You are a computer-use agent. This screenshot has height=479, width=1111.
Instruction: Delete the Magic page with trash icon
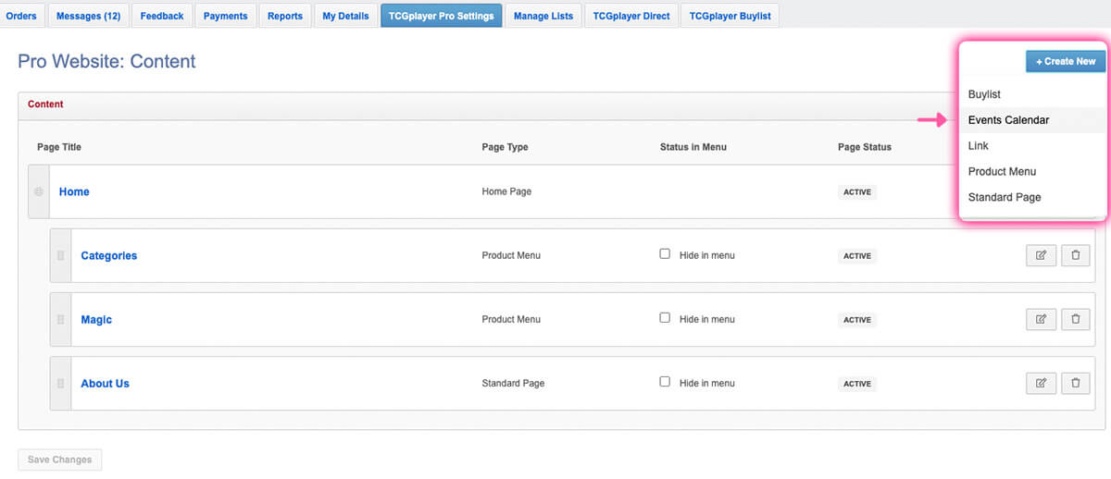(x=1075, y=319)
